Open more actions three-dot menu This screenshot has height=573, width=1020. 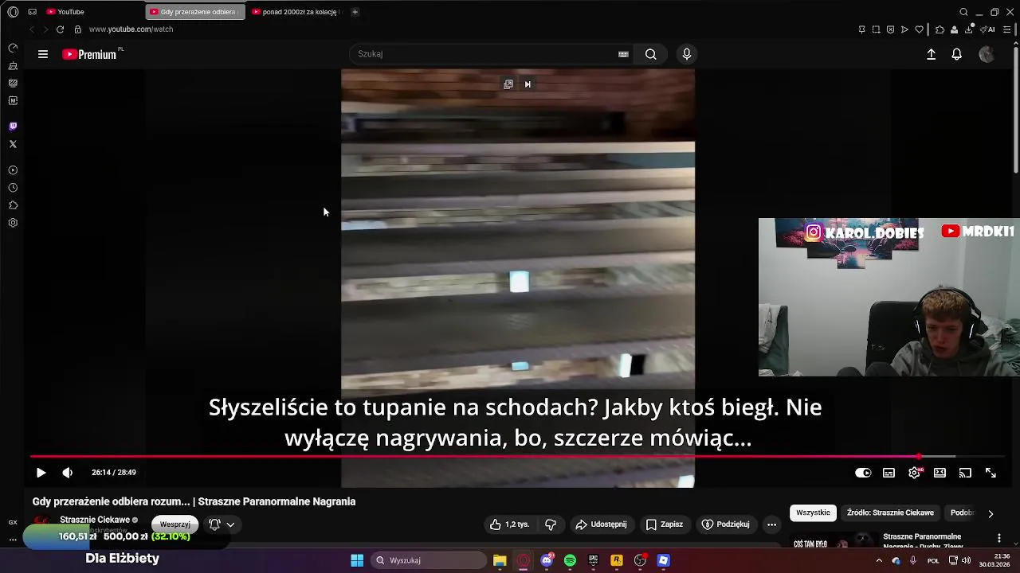(771, 524)
